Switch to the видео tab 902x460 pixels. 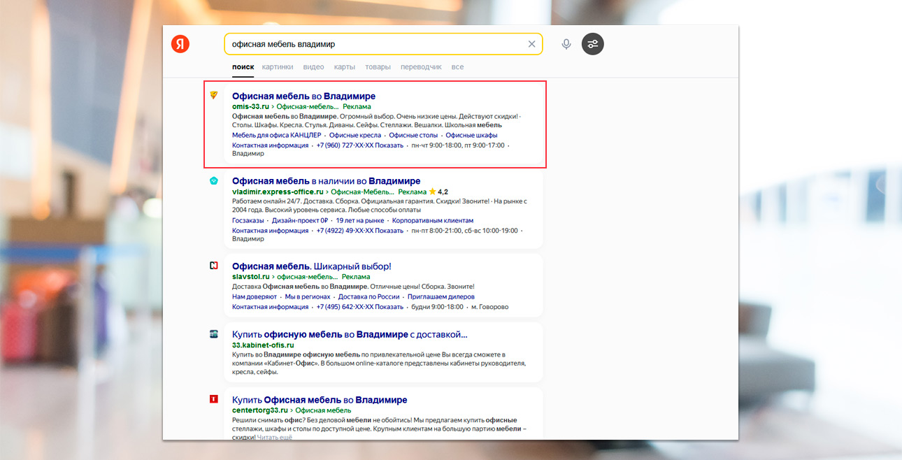(x=313, y=67)
